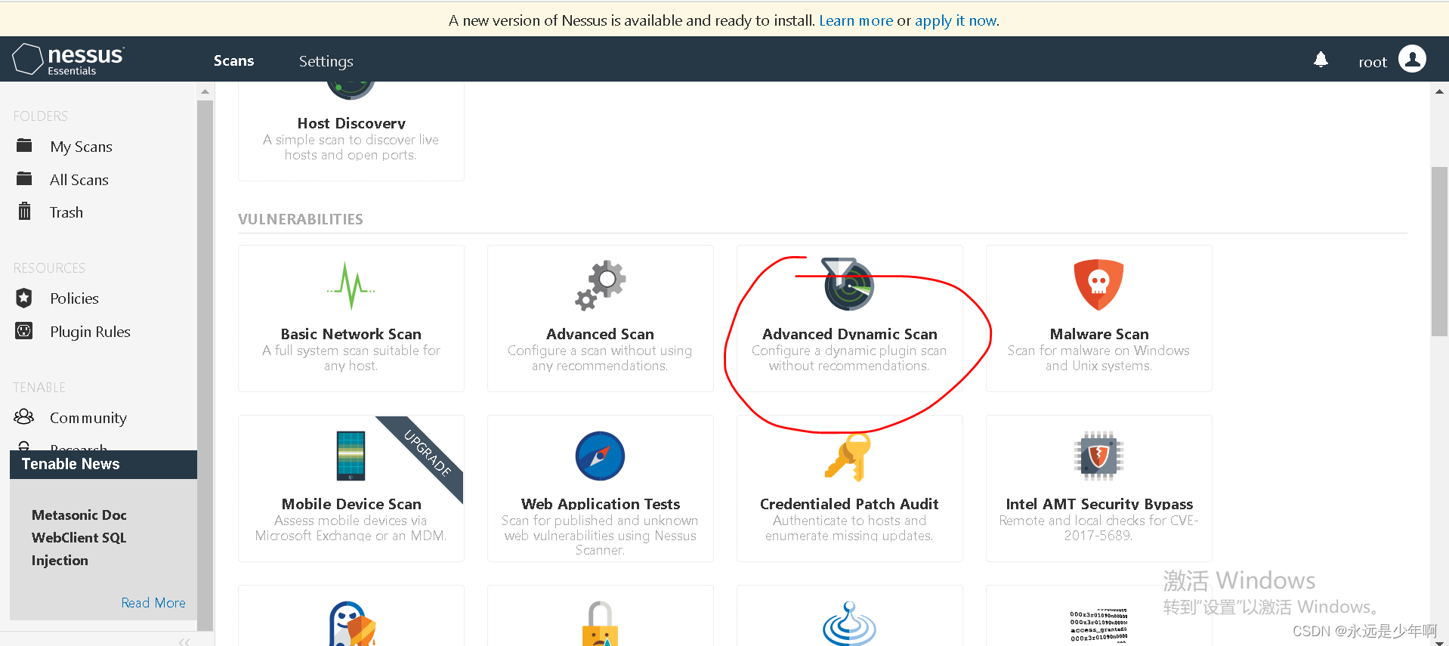This screenshot has width=1449, height=646.
Task: Select the blue ripple template icon
Action: [x=849, y=623]
